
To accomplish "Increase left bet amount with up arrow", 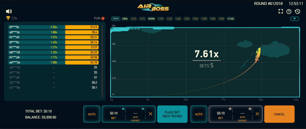I will (123, 109).
